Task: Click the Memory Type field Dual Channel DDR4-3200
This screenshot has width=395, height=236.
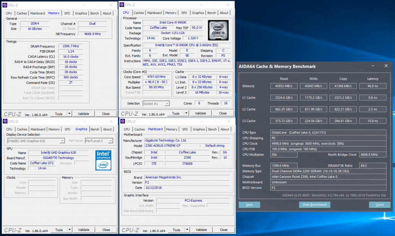Action: 328,171
